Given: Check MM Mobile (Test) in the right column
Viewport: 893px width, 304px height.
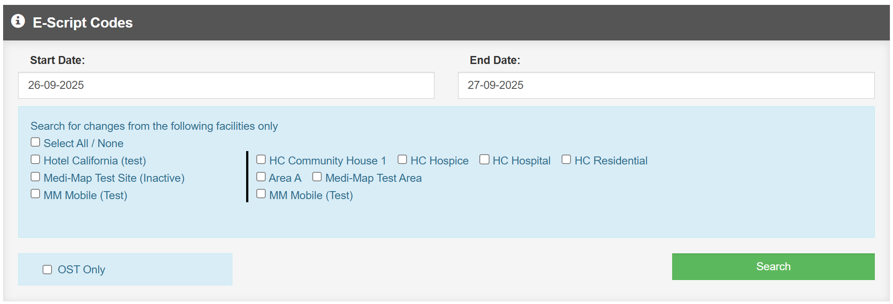Looking at the screenshot, I should (x=261, y=193).
